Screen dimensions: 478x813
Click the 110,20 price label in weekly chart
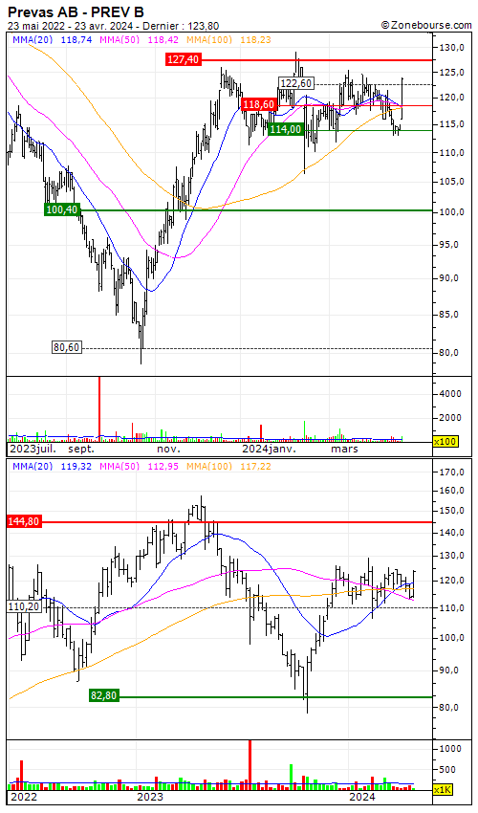pyautogui.click(x=24, y=605)
